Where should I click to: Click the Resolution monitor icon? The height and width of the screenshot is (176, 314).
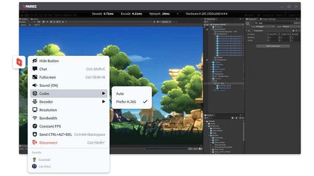(x=35, y=110)
